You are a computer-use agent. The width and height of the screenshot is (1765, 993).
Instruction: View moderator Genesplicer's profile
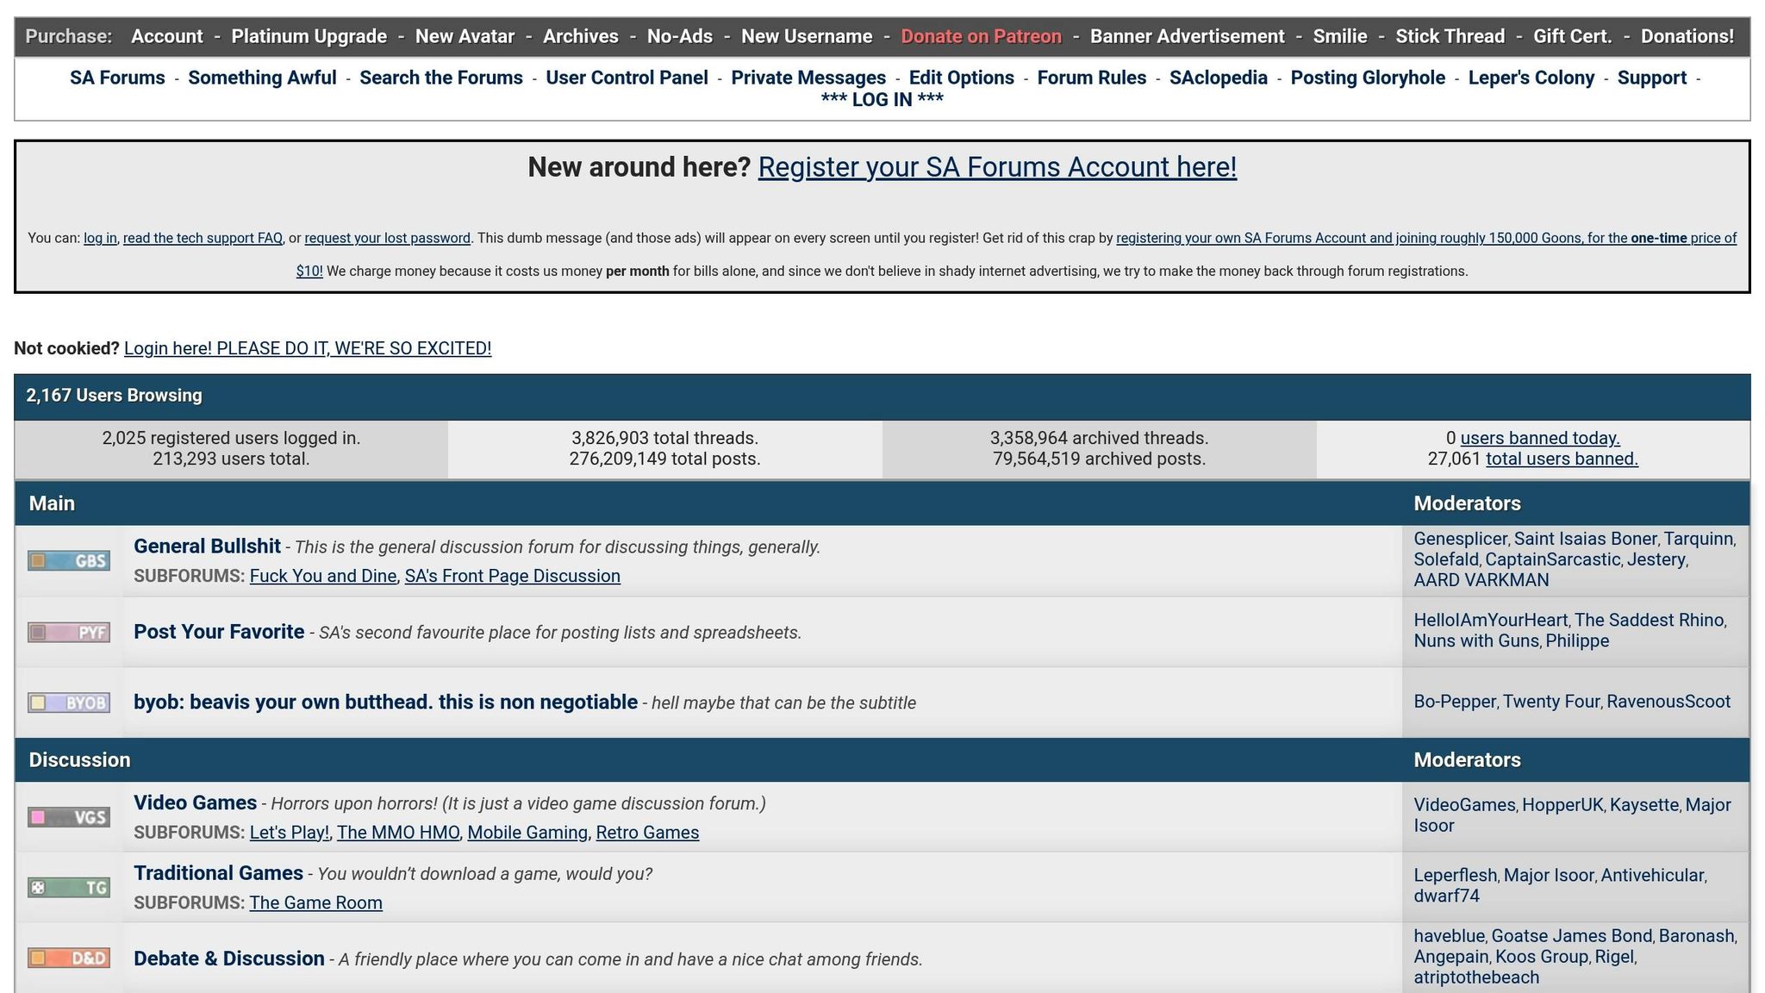1461,539
